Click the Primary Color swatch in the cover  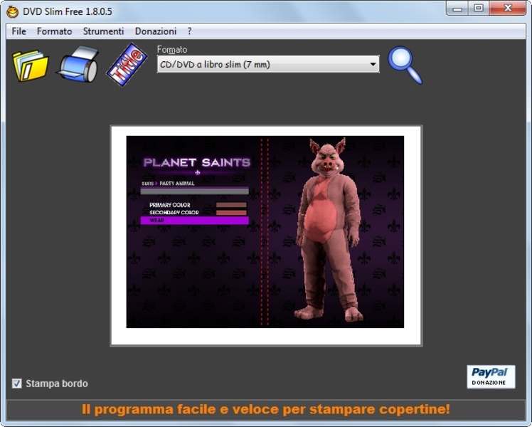231,205
